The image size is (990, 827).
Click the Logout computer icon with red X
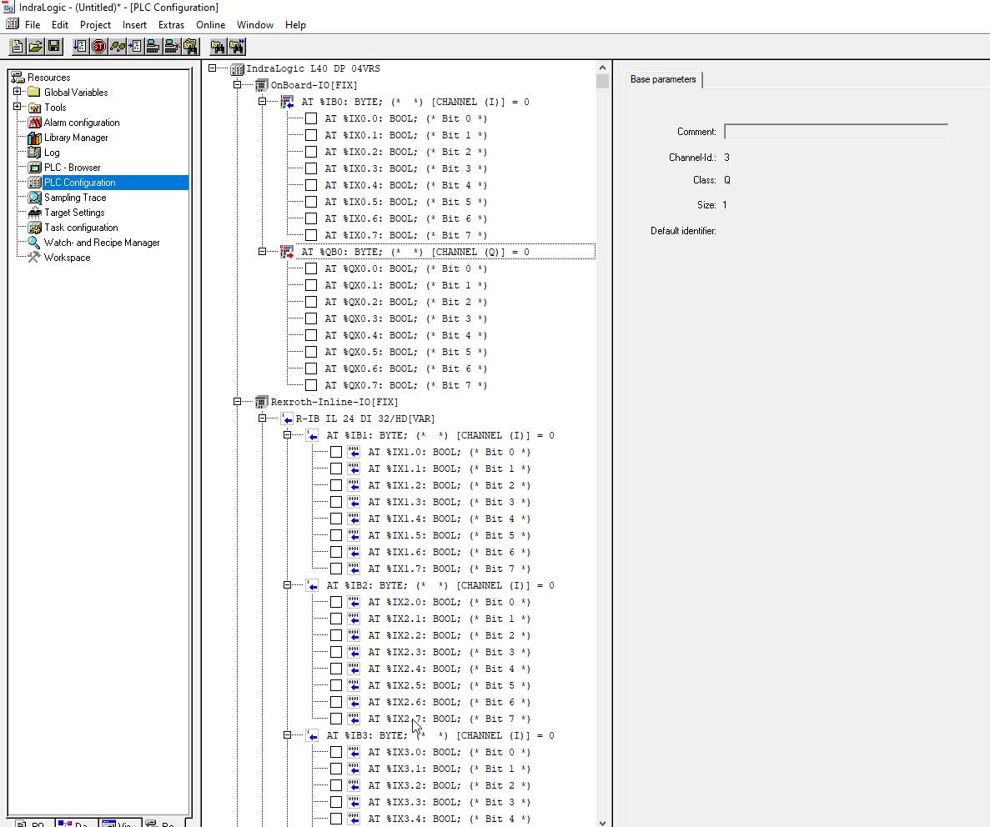[172, 47]
